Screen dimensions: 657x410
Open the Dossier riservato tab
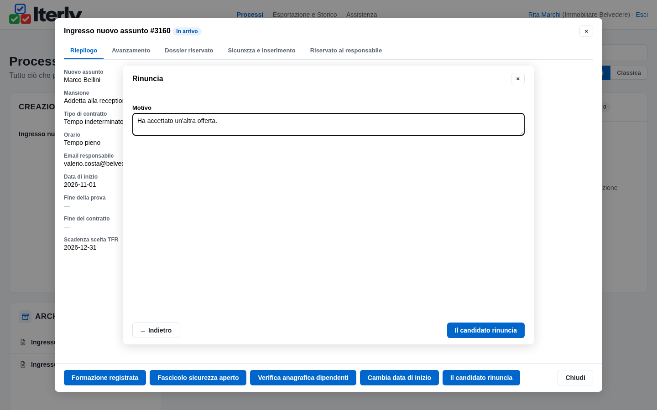(x=189, y=51)
